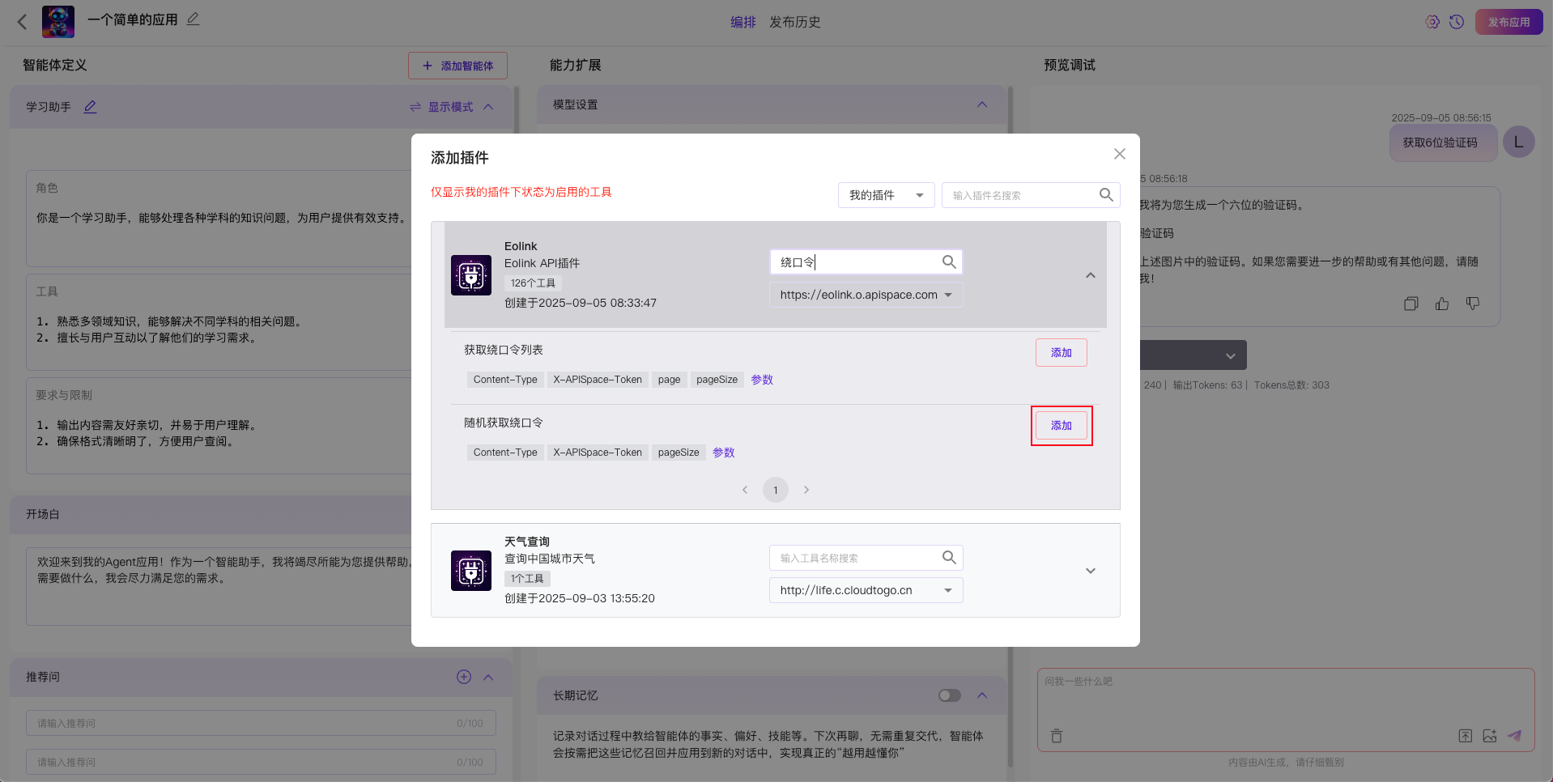This screenshot has width=1553, height=782.
Task: Go to next page of tool list
Action: 806,490
